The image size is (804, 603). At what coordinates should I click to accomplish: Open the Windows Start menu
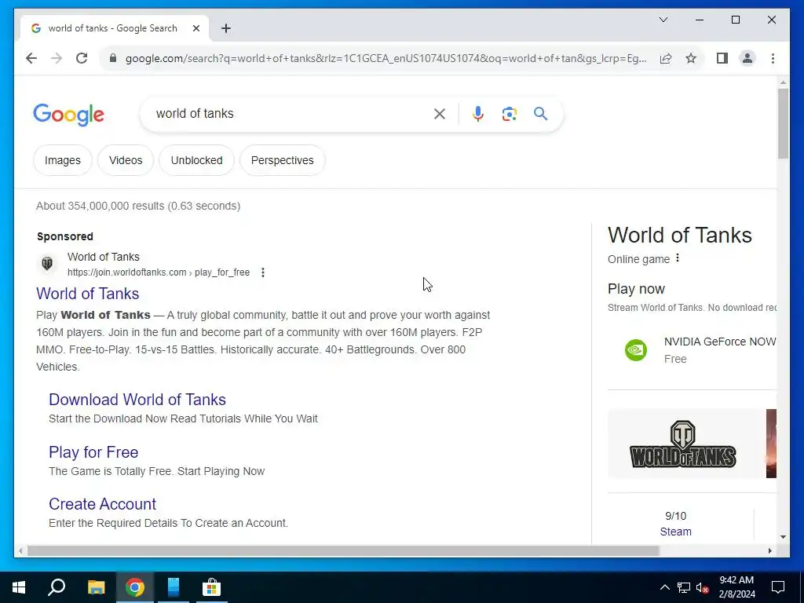pos(19,587)
